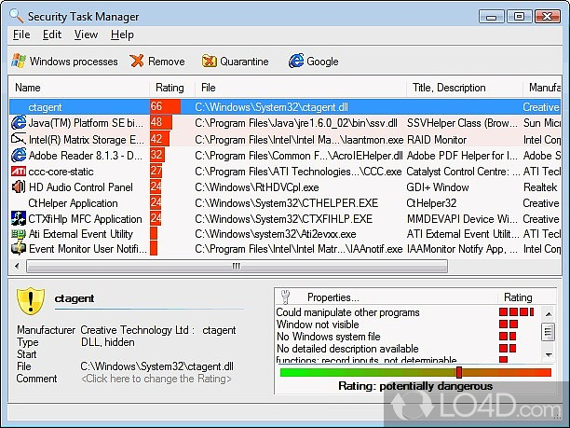The width and height of the screenshot is (570, 428).
Task: Click the Remove toolbar button label
Action: [x=167, y=62]
